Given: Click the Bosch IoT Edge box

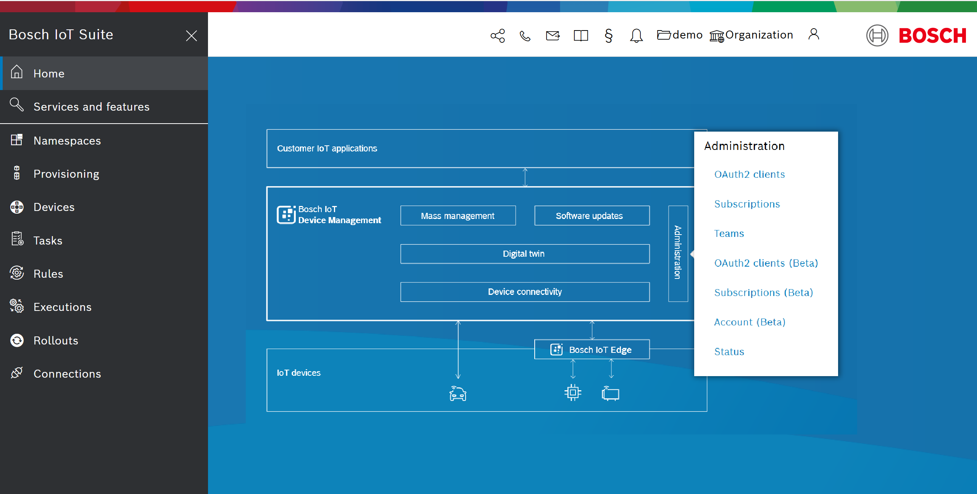Looking at the screenshot, I should click(x=592, y=349).
